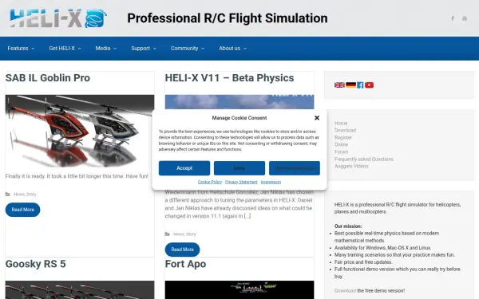Image resolution: width=479 pixels, height=299 pixels.
Task: Expand the Community menu
Action: [188, 48]
